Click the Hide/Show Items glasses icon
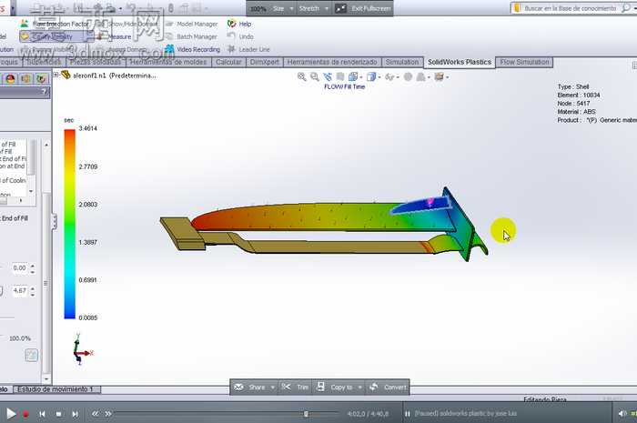 [389, 76]
